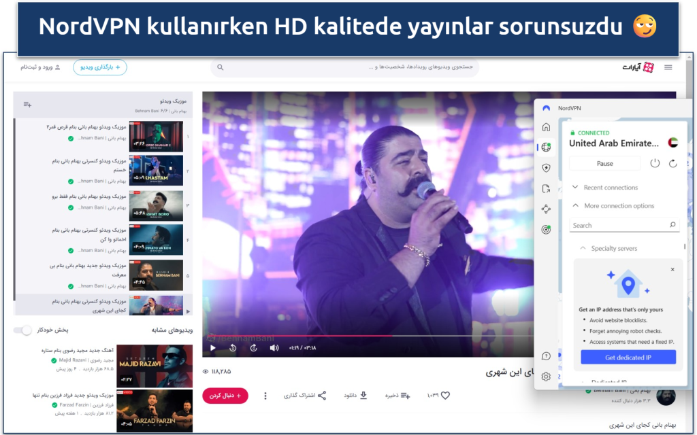The height and width of the screenshot is (435, 697).
Task: Dismiss the dedicated IP promo card
Action: [x=672, y=269]
